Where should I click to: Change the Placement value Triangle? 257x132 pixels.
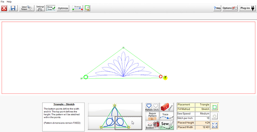[203, 105]
